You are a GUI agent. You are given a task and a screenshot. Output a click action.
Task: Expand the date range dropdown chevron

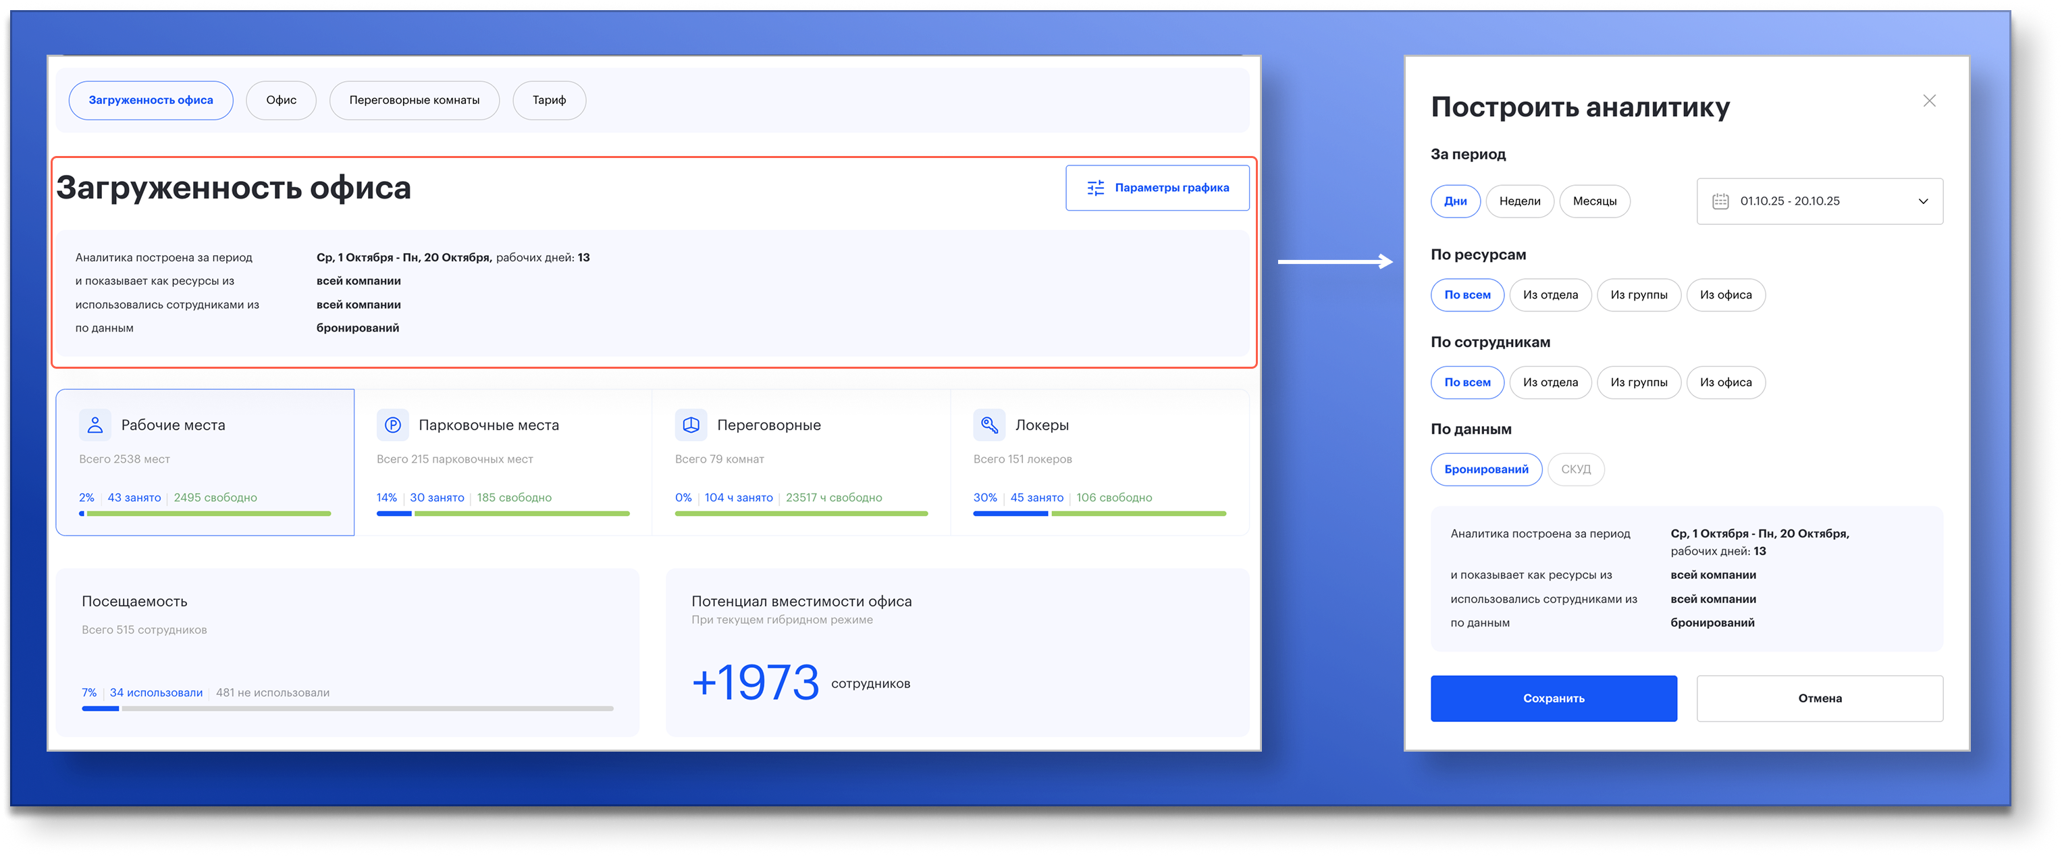click(1923, 201)
